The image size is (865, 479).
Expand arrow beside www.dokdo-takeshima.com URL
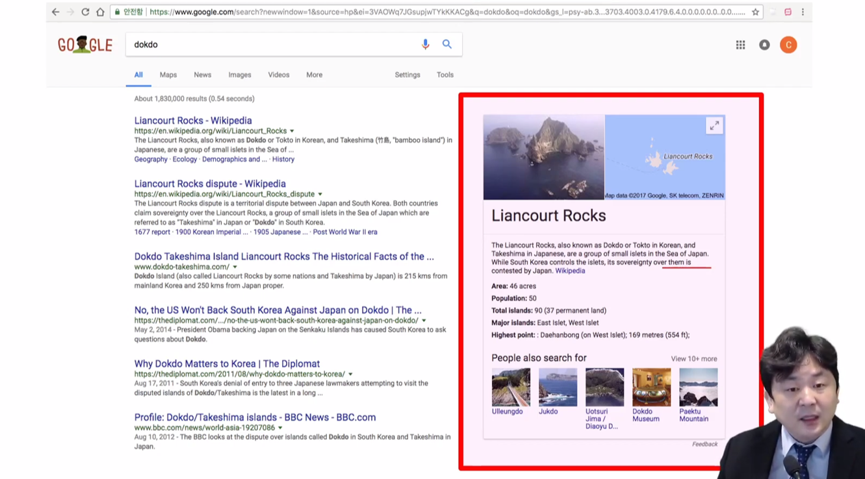point(235,267)
